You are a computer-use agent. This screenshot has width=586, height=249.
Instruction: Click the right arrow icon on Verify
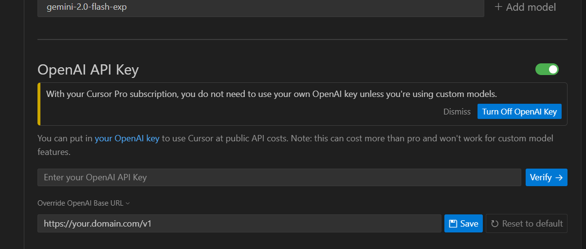click(x=559, y=177)
